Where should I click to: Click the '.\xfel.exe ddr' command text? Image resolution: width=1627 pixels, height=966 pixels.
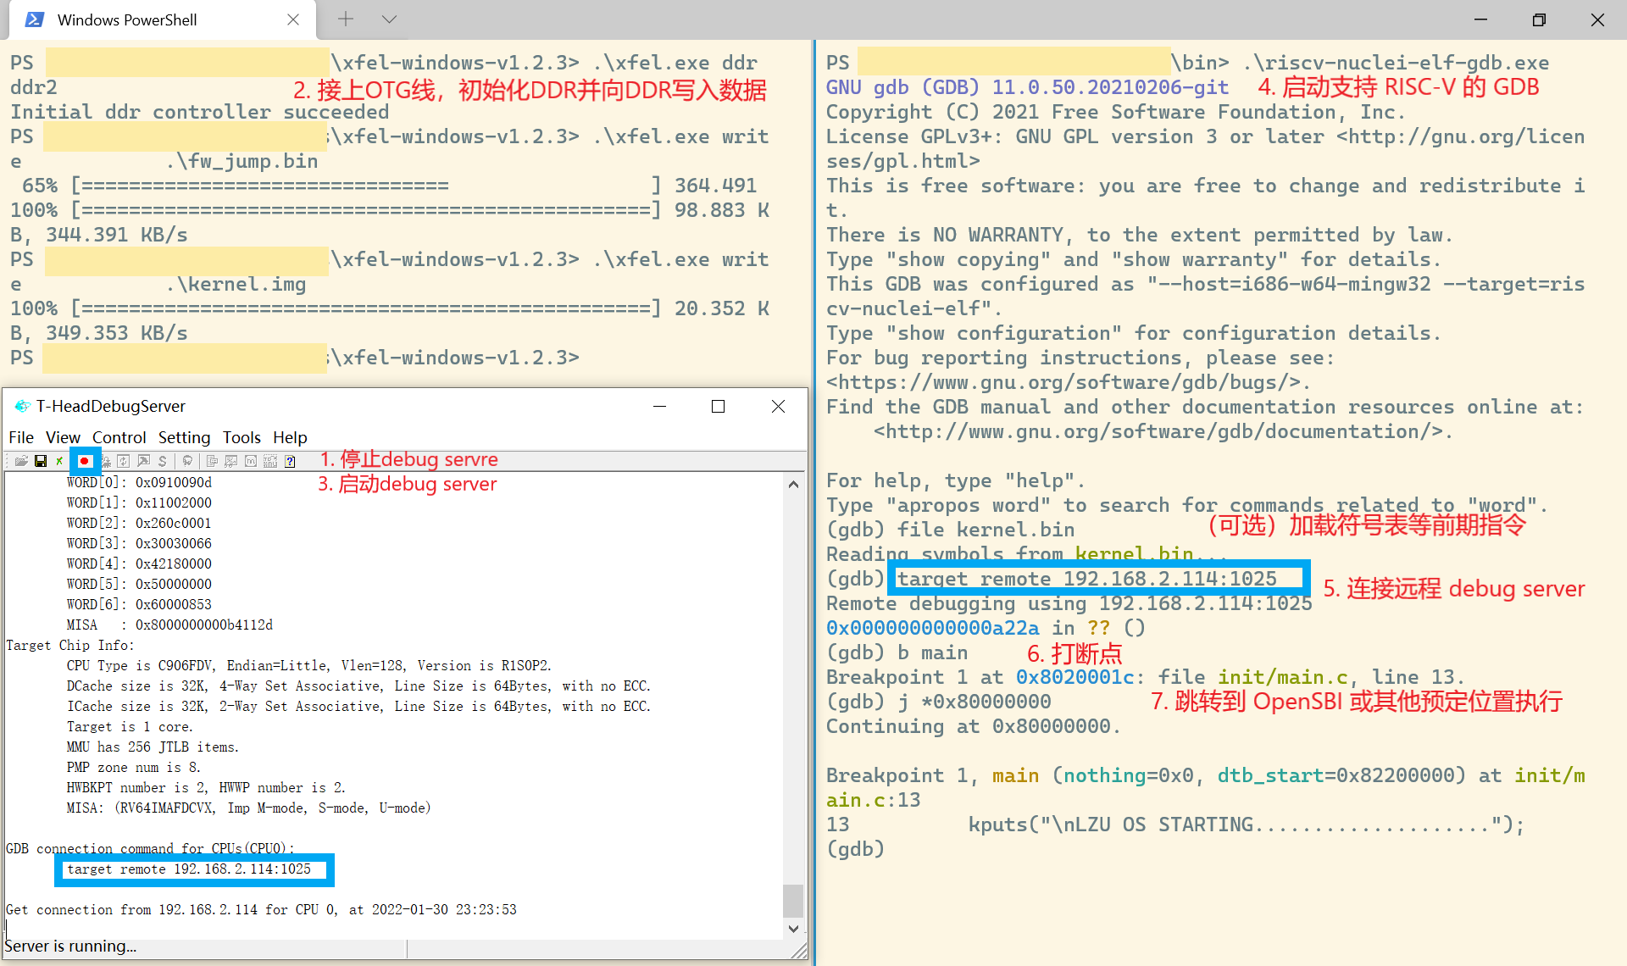click(x=675, y=63)
